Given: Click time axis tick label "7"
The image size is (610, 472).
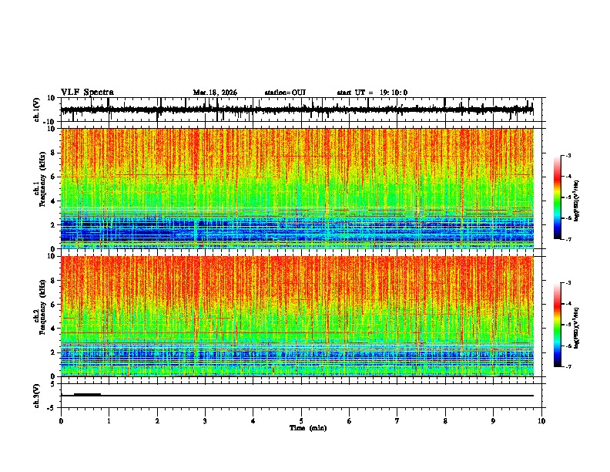Looking at the screenshot, I should [397, 421].
